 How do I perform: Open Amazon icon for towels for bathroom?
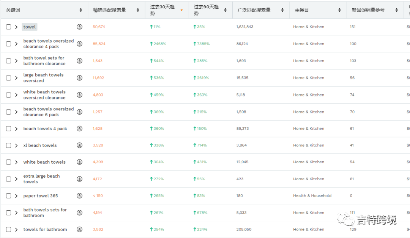click(x=79, y=229)
